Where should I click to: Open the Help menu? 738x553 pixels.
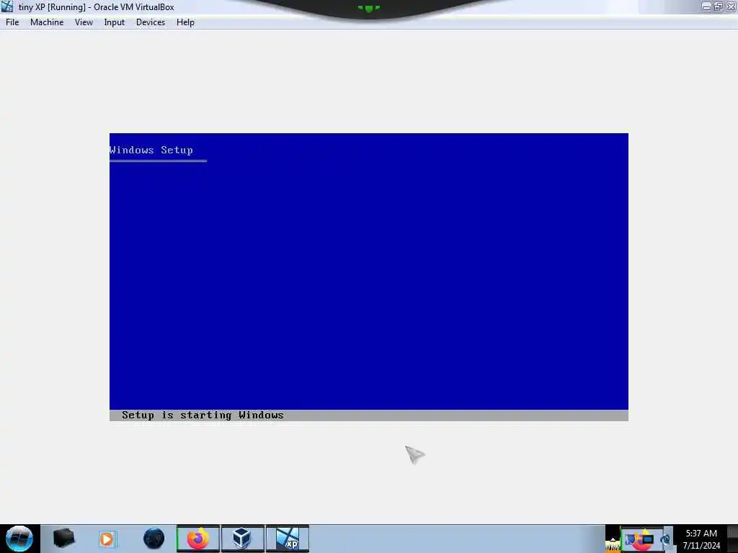coord(185,22)
